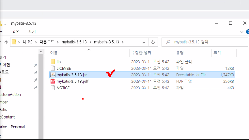Expand the ribbon chevron
Viewport: 249px width, 140px height.
click(x=242, y=32)
